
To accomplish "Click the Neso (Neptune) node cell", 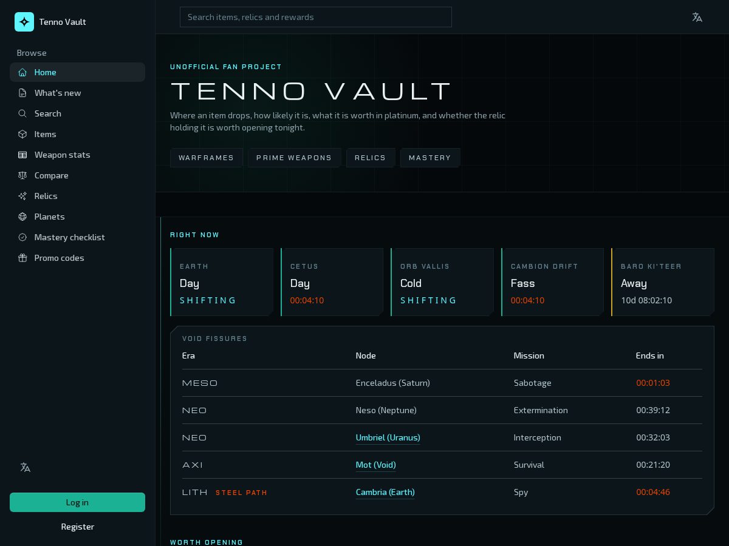I will 386,410.
